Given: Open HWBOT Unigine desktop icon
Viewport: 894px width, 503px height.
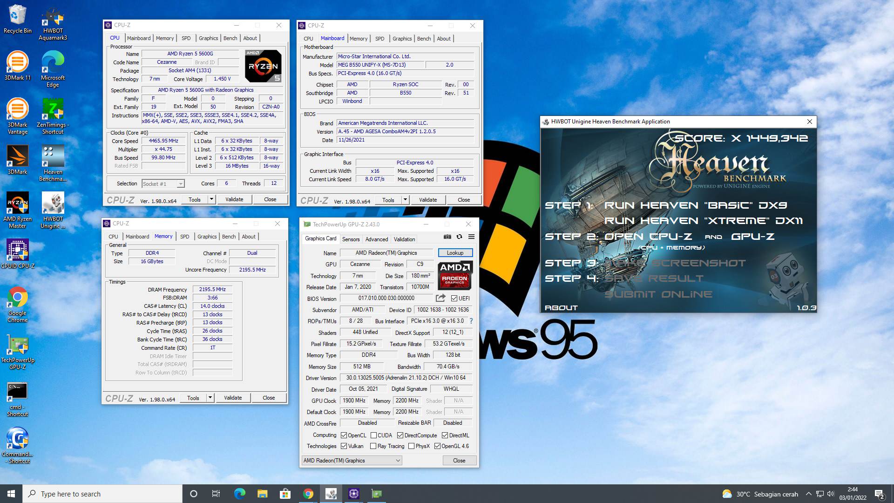Looking at the screenshot, I should click(53, 211).
